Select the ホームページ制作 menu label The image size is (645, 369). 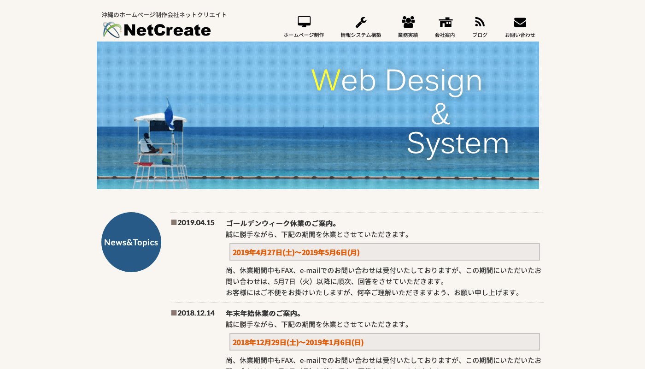pyautogui.click(x=304, y=35)
